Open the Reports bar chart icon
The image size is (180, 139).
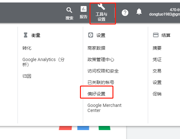point(83,9)
